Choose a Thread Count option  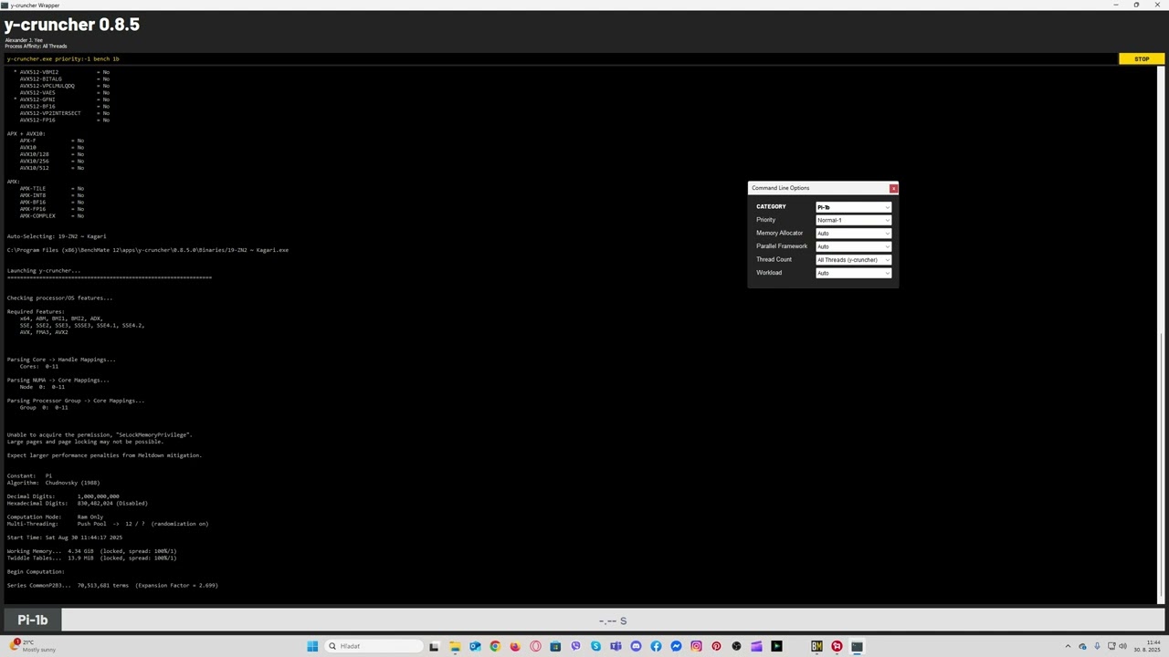click(853, 260)
